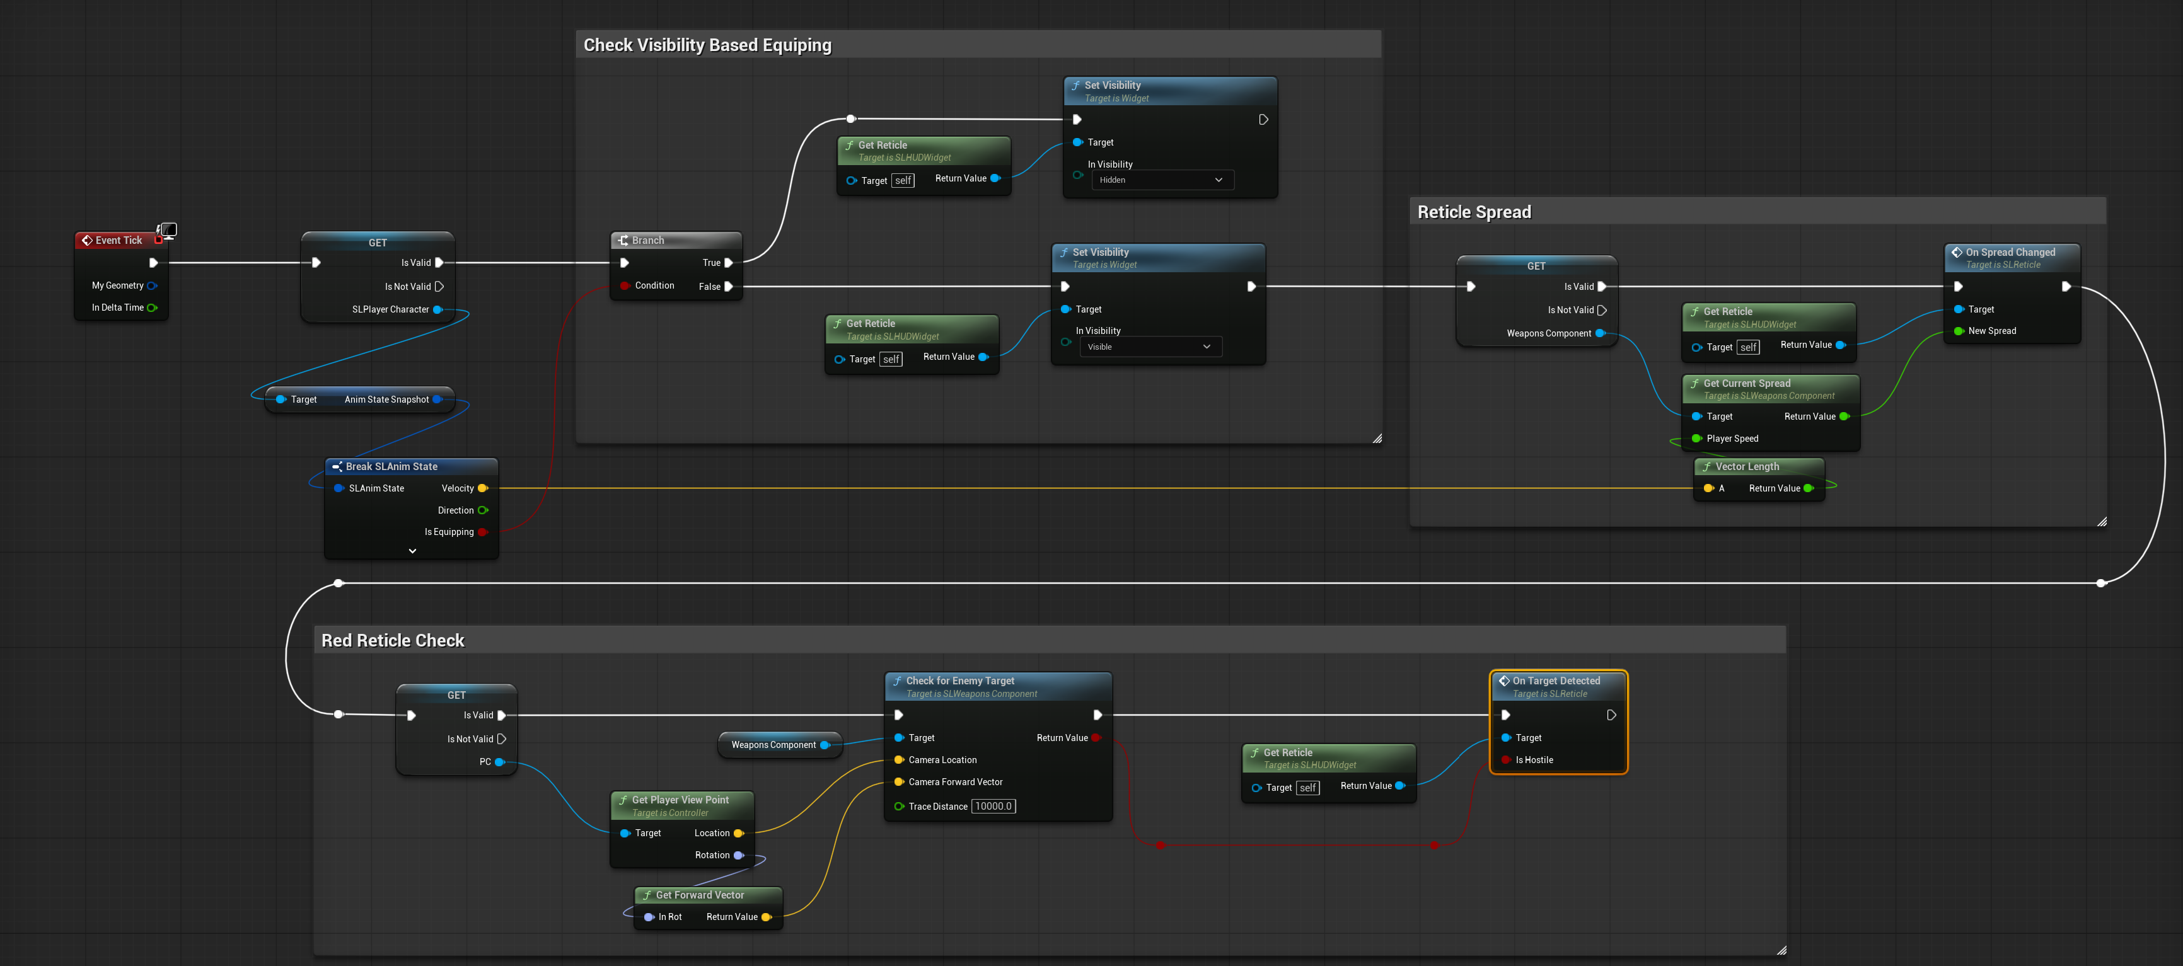Viewport: 2183px width, 966px height.
Task: Click the Event Tick exec output pin
Action: pyautogui.click(x=153, y=263)
